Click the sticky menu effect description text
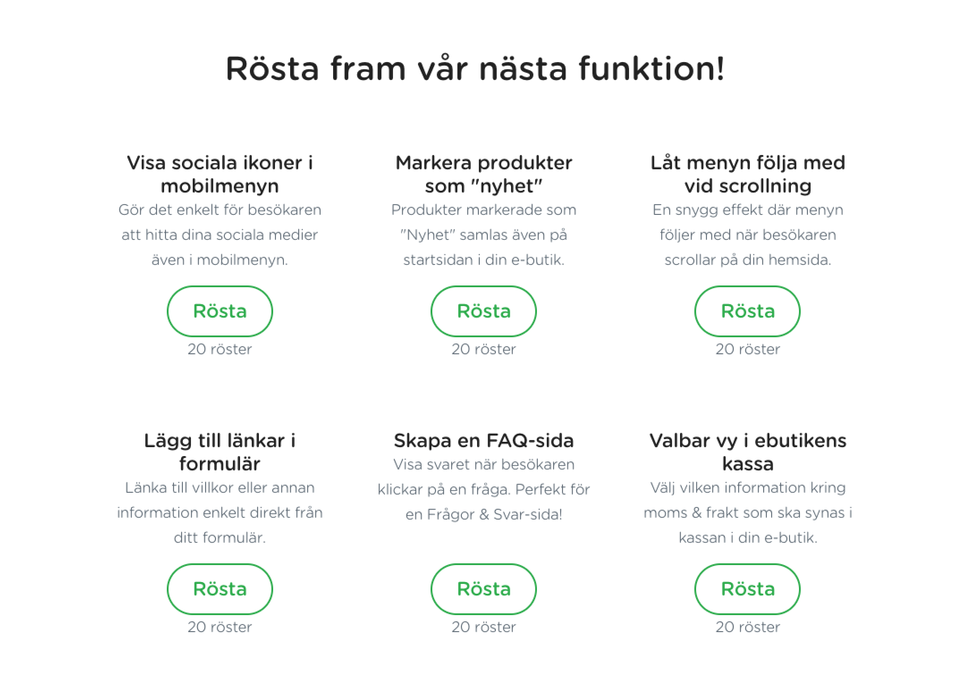976x700 pixels. pyautogui.click(x=748, y=235)
